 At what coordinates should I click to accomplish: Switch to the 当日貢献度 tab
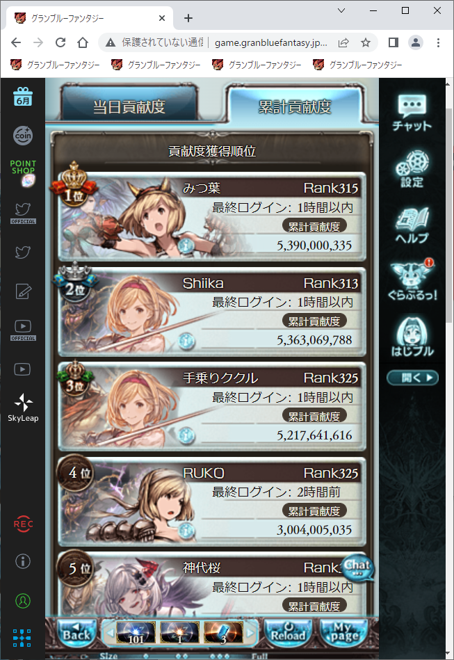coord(129,106)
